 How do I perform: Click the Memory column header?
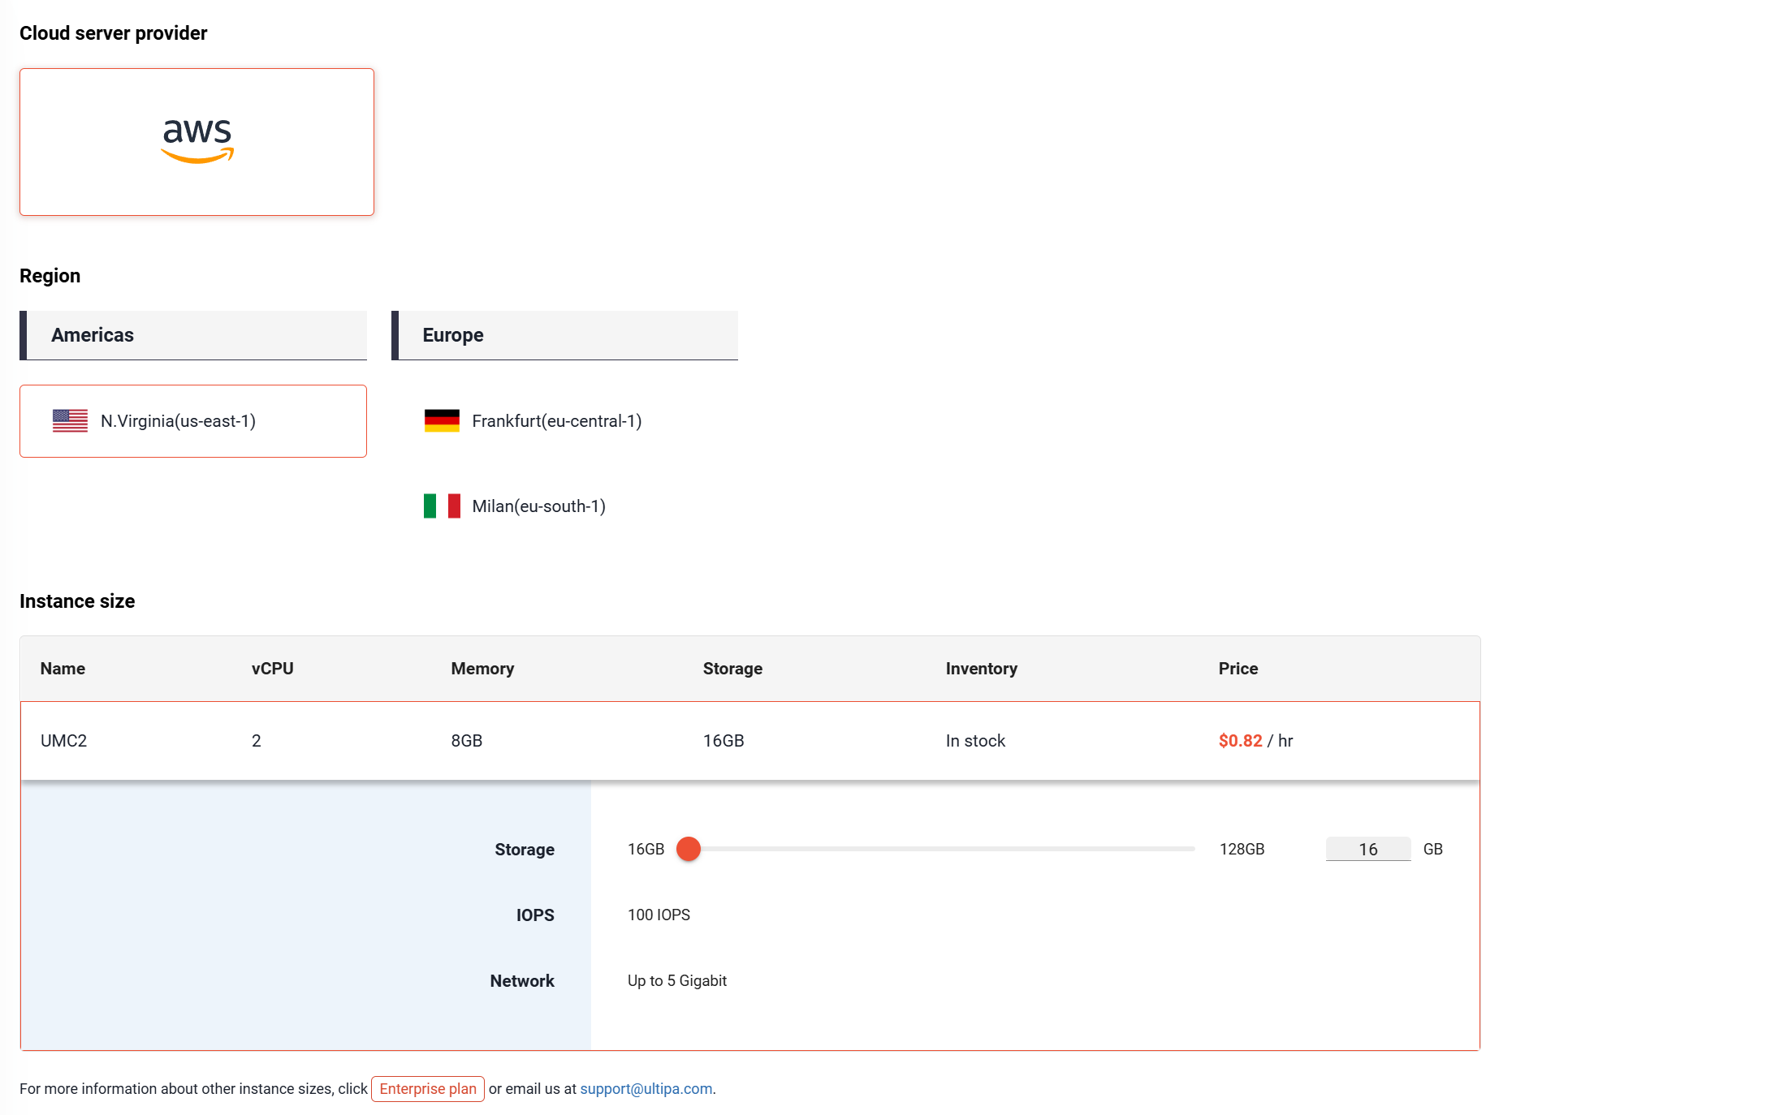(482, 668)
